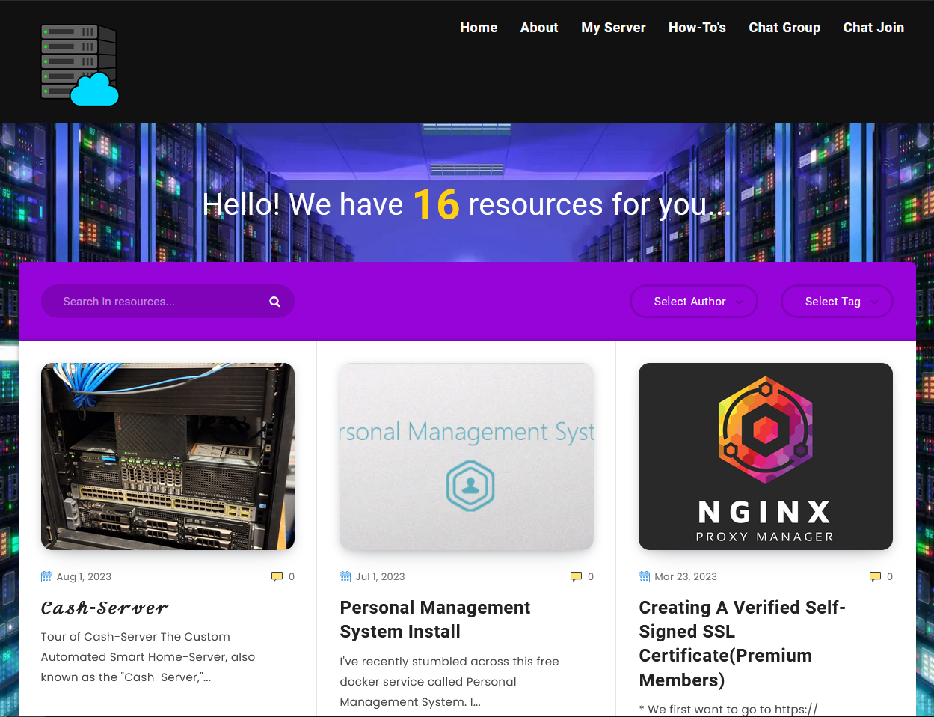The width and height of the screenshot is (934, 717).
Task: Click the calendar icon beside Jul 1, 2023
Action: click(x=345, y=576)
